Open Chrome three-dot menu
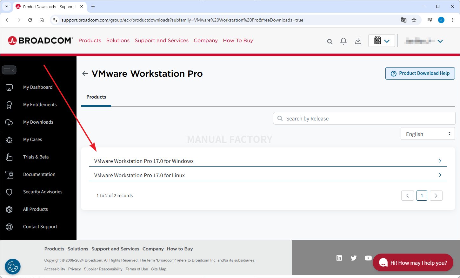Screen dimensions: 460x278 [453, 20]
